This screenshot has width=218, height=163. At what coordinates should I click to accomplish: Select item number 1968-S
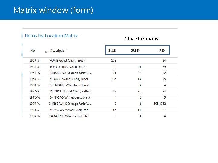pos(34,79)
